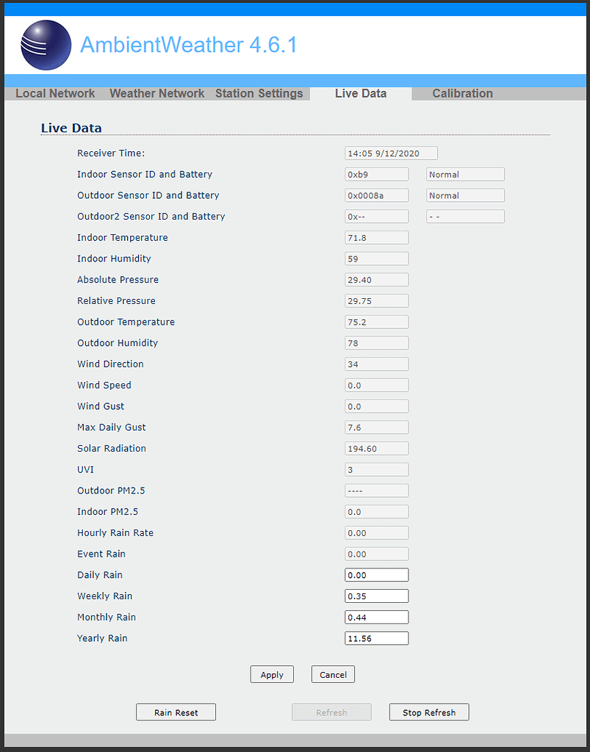The width and height of the screenshot is (590, 752).
Task: Click the Yearly Rain value box
Action: 376,637
